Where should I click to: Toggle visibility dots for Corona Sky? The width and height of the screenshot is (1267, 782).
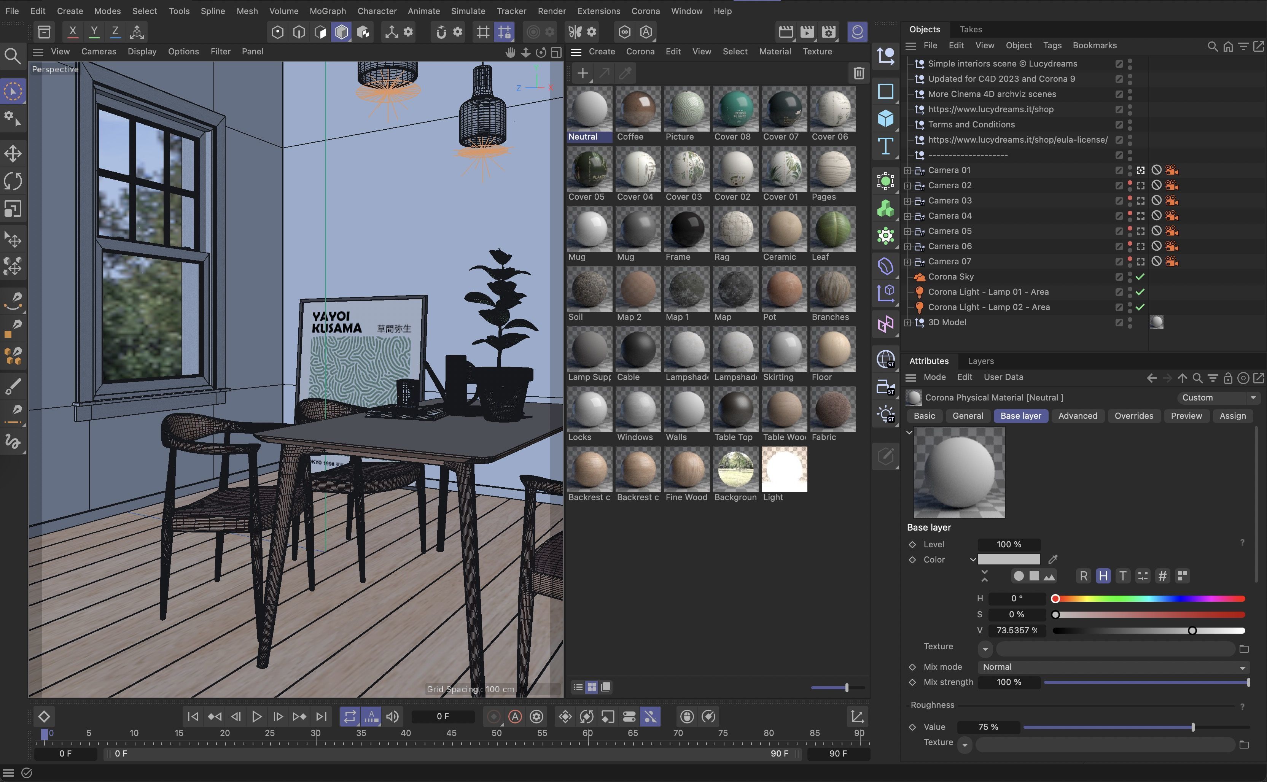click(x=1130, y=277)
